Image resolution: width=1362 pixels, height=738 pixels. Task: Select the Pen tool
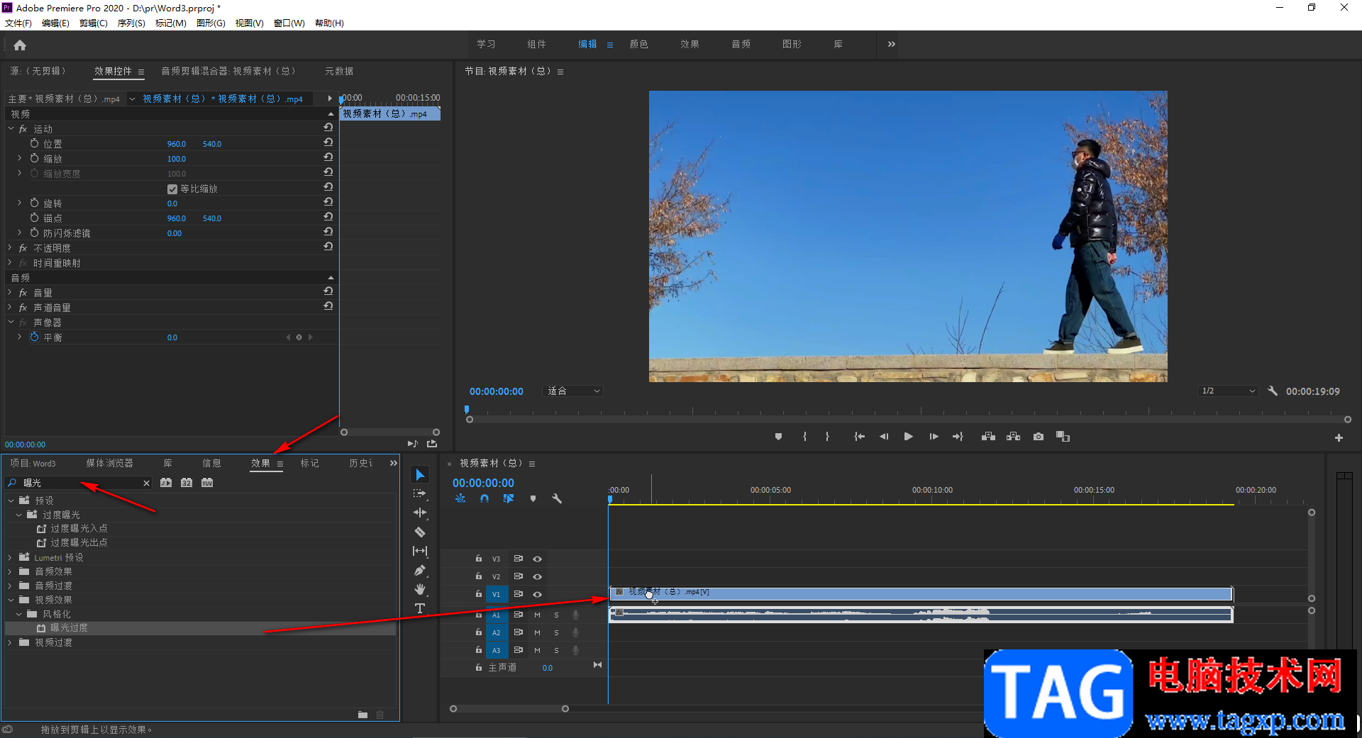(420, 570)
